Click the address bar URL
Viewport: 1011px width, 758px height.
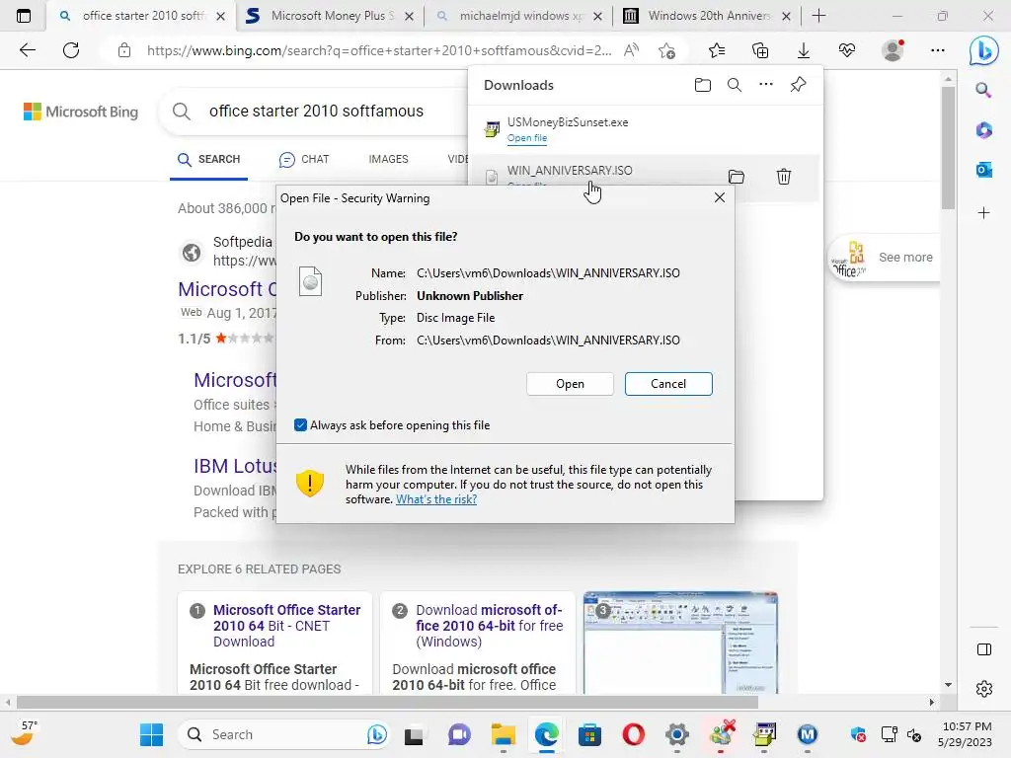point(379,50)
